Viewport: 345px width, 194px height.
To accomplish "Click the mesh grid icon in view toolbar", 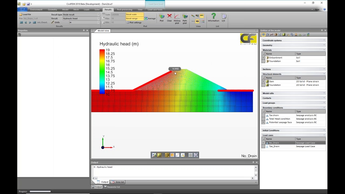I will (x=191, y=155).
